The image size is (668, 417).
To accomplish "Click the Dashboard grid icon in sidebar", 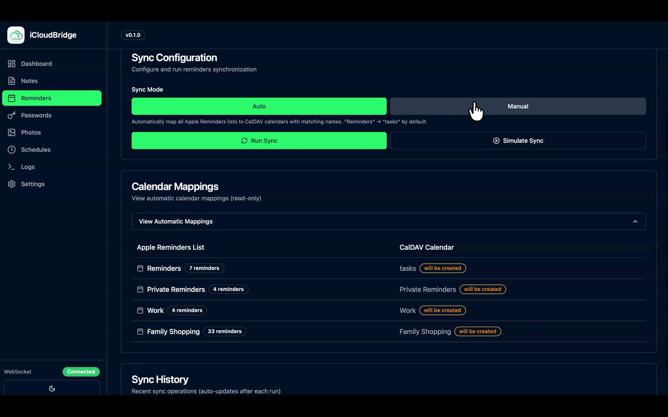I will (x=11, y=64).
